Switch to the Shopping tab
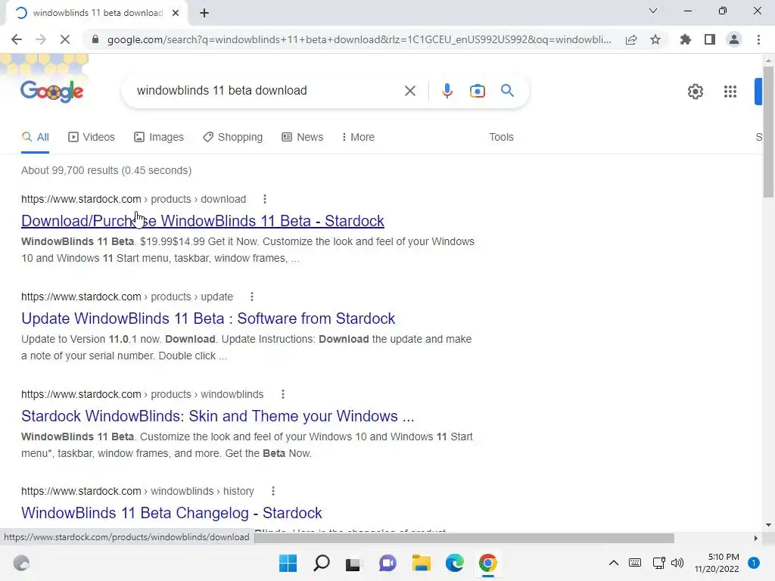The height and width of the screenshot is (581, 775). click(233, 137)
